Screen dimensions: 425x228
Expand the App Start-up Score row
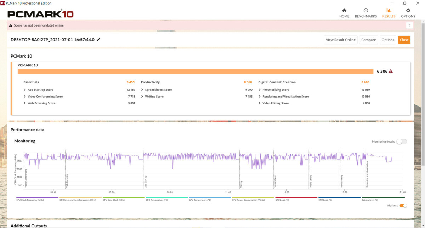point(25,90)
